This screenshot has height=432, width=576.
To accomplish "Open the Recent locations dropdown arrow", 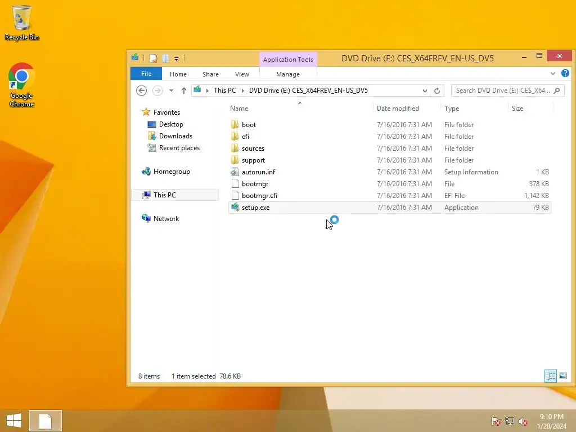I will click(x=171, y=91).
